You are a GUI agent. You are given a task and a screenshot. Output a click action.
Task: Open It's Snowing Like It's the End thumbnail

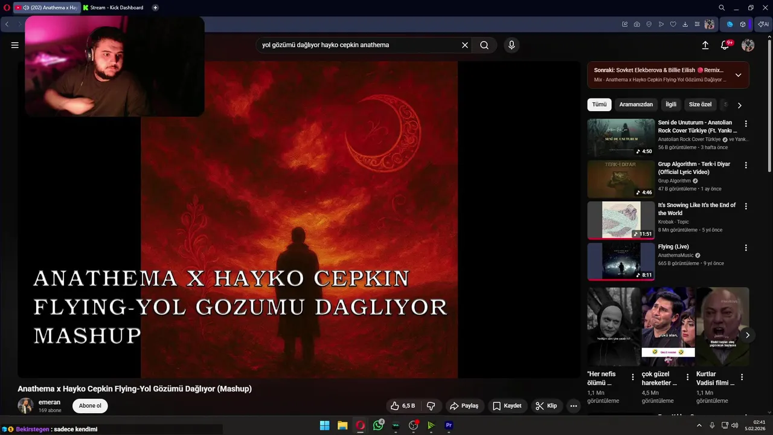621,221
